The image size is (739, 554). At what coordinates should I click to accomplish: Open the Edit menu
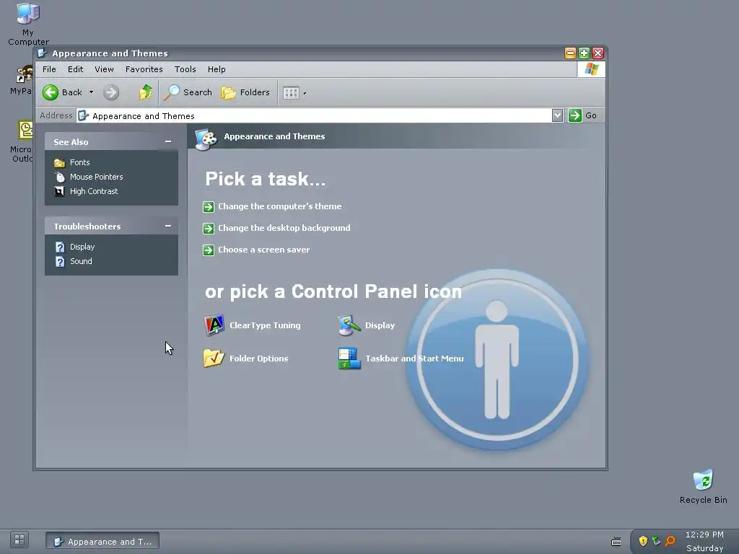tap(75, 69)
